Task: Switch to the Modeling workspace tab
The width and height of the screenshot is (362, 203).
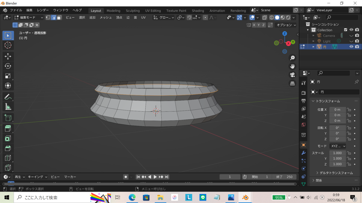Action: coord(113,11)
